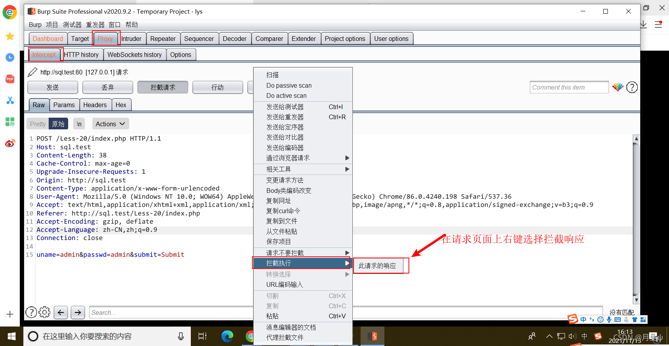The width and height of the screenshot is (669, 346).
Task: Select URL编码输入 menu entry
Action: tap(303, 284)
